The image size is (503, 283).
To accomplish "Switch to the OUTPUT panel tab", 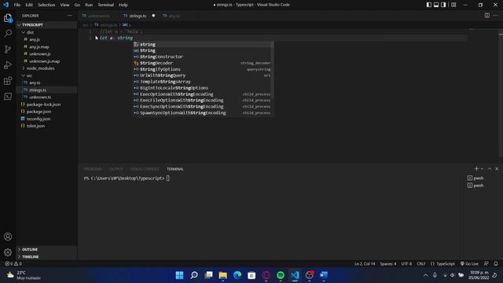I will click(116, 169).
